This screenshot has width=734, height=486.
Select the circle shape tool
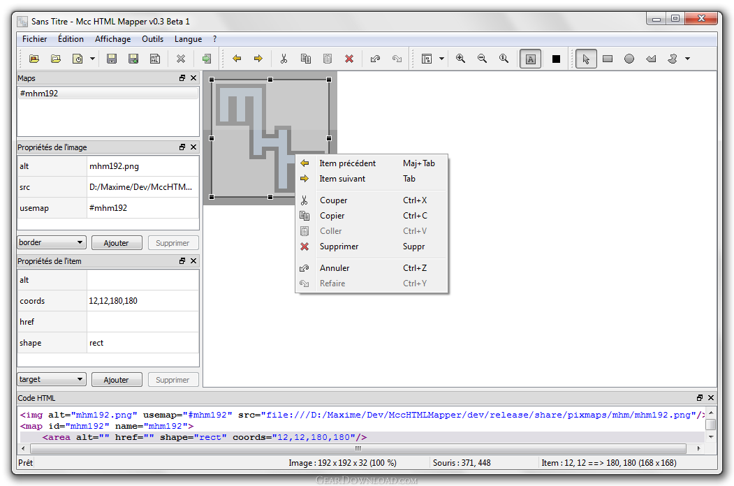click(x=629, y=59)
